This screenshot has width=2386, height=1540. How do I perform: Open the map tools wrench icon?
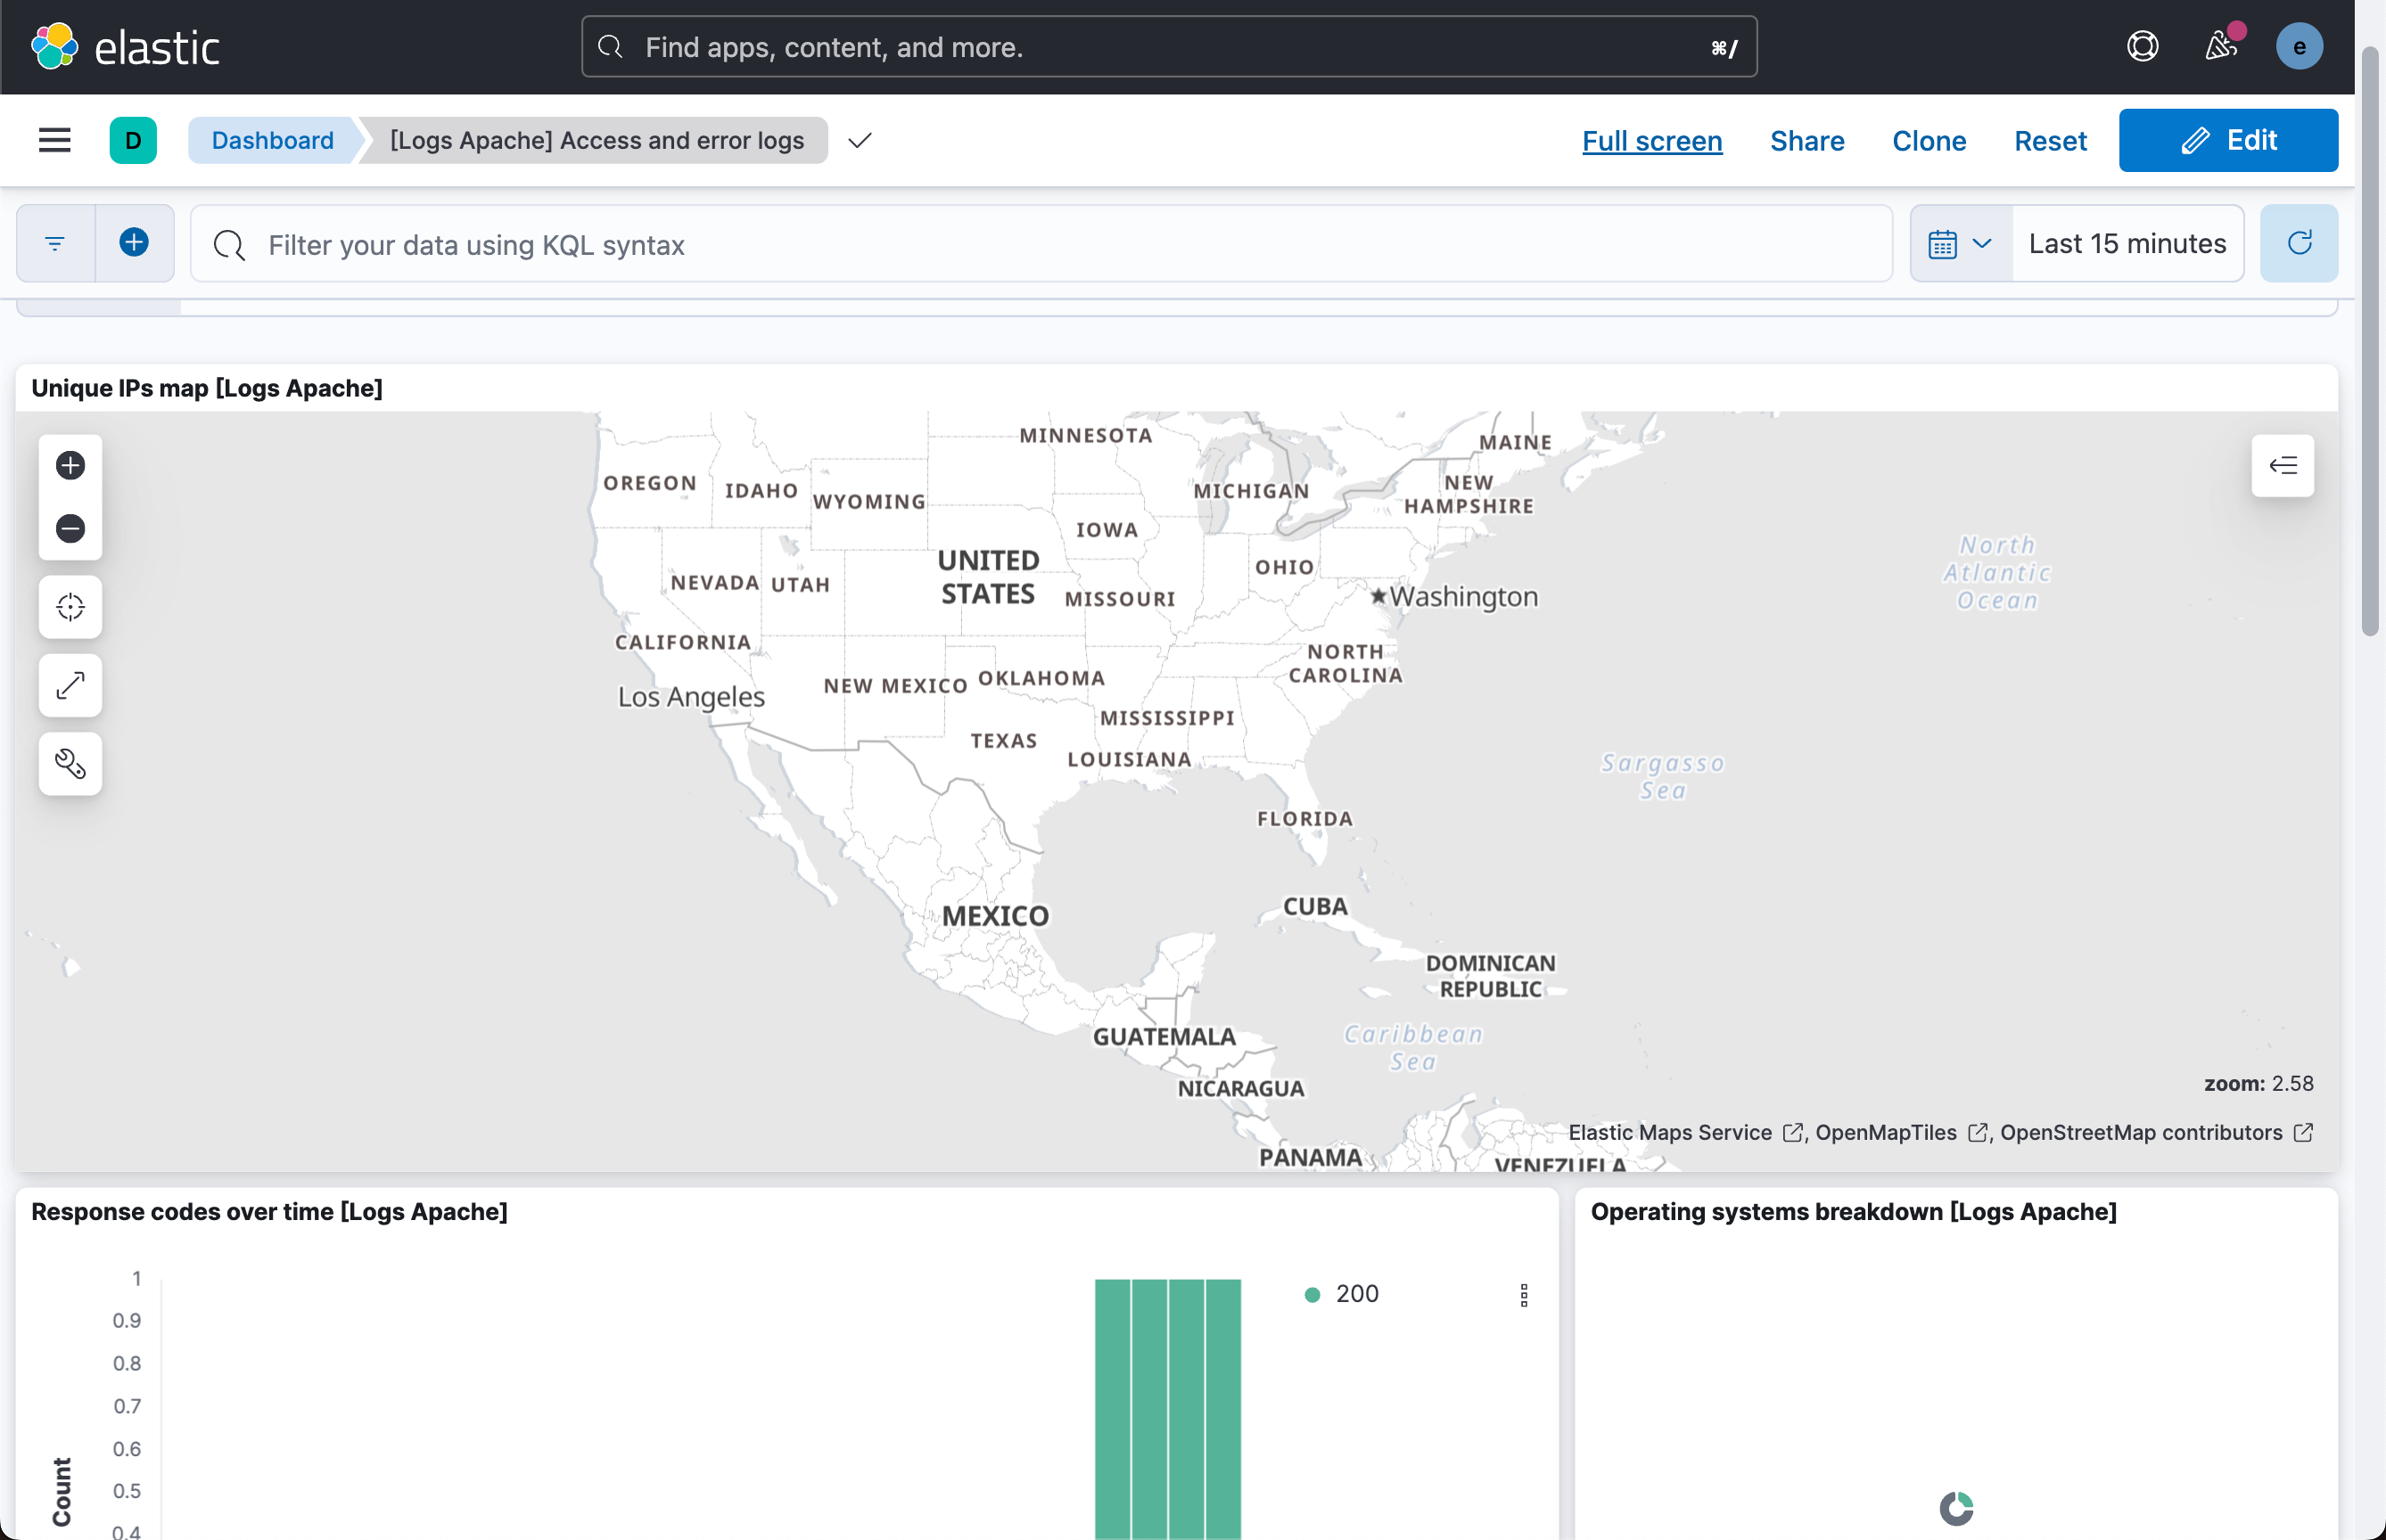pos(70,764)
